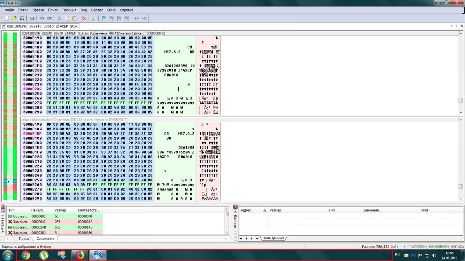Select the 0261208396_382910_B0610_Z14XEP_Stok document tab
Screen dimensions: 465x261
40,26
